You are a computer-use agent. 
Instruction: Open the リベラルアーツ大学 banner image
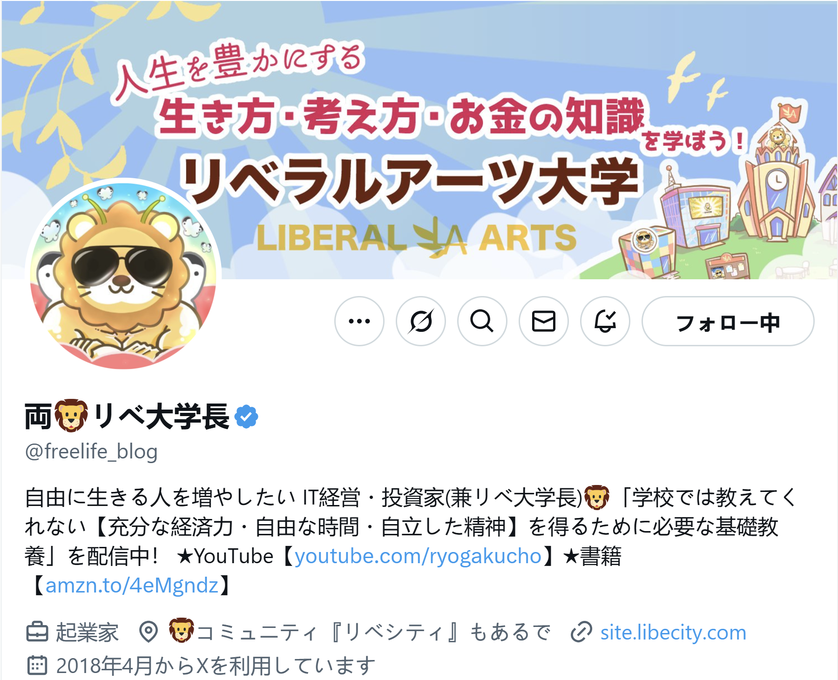[419, 140]
